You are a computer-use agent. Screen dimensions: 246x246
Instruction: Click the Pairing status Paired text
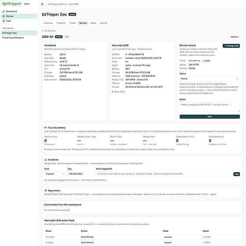click(x=192, y=68)
